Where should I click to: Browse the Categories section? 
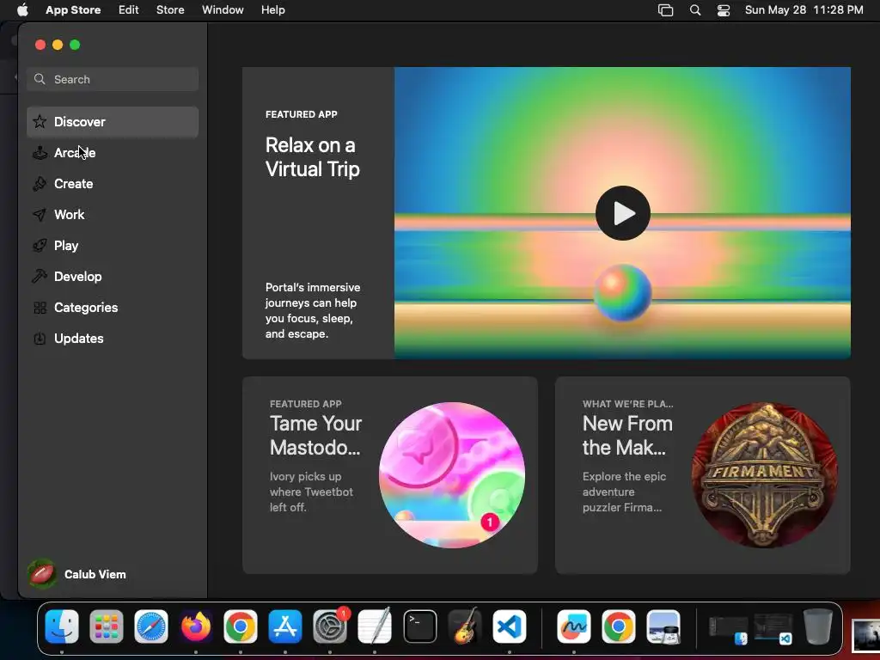[113, 307]
